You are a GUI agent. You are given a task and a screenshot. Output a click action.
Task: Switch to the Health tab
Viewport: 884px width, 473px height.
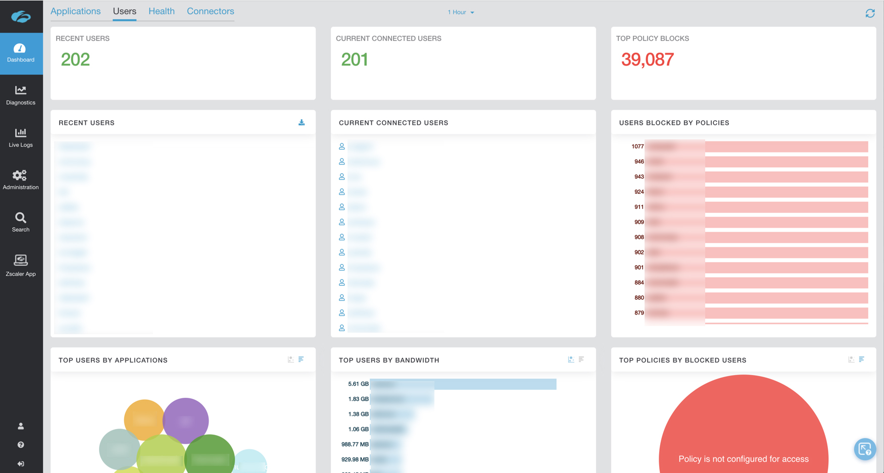(162, 11)
